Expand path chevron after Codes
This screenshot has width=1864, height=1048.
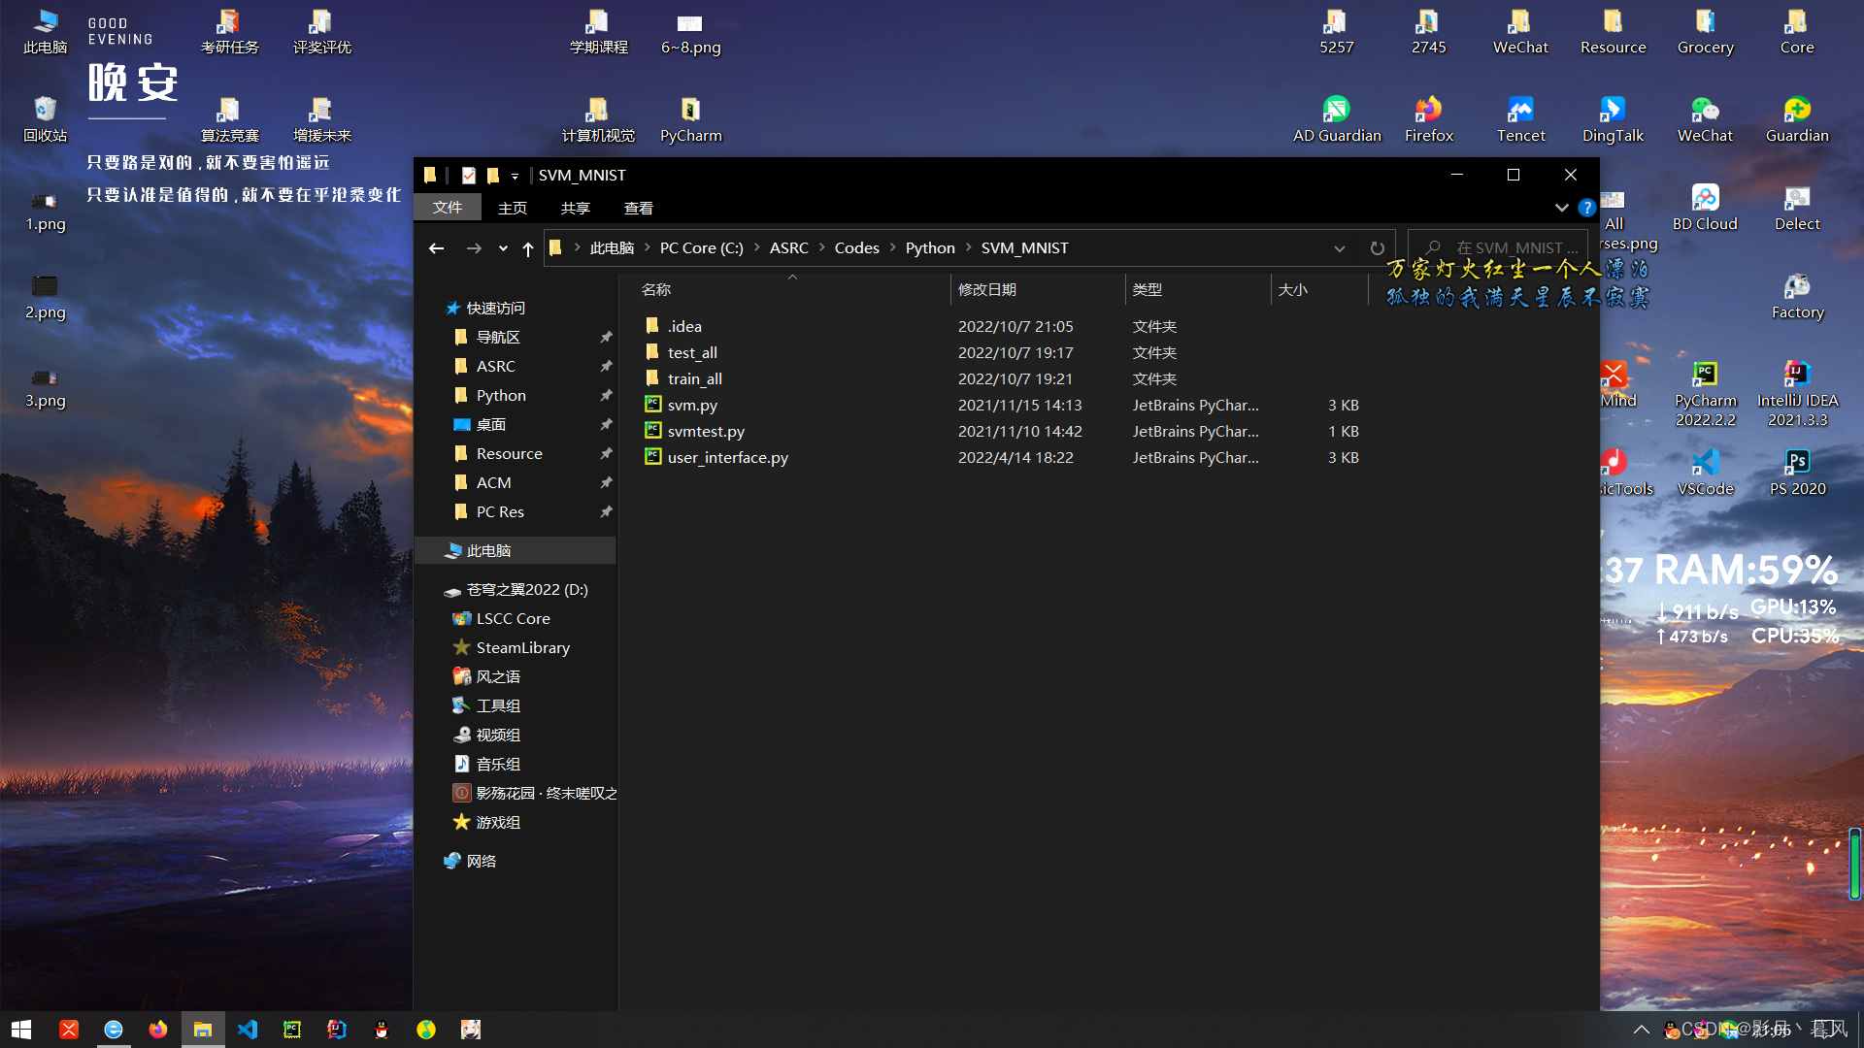click(892, 248)
